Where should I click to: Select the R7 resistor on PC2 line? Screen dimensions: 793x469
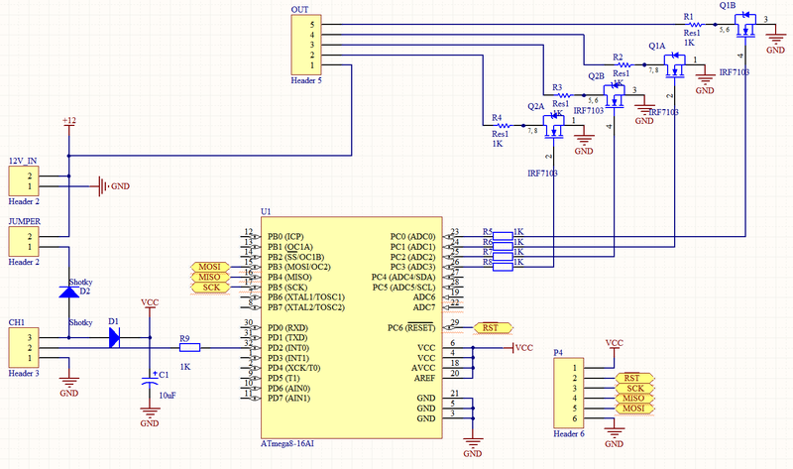503,257
